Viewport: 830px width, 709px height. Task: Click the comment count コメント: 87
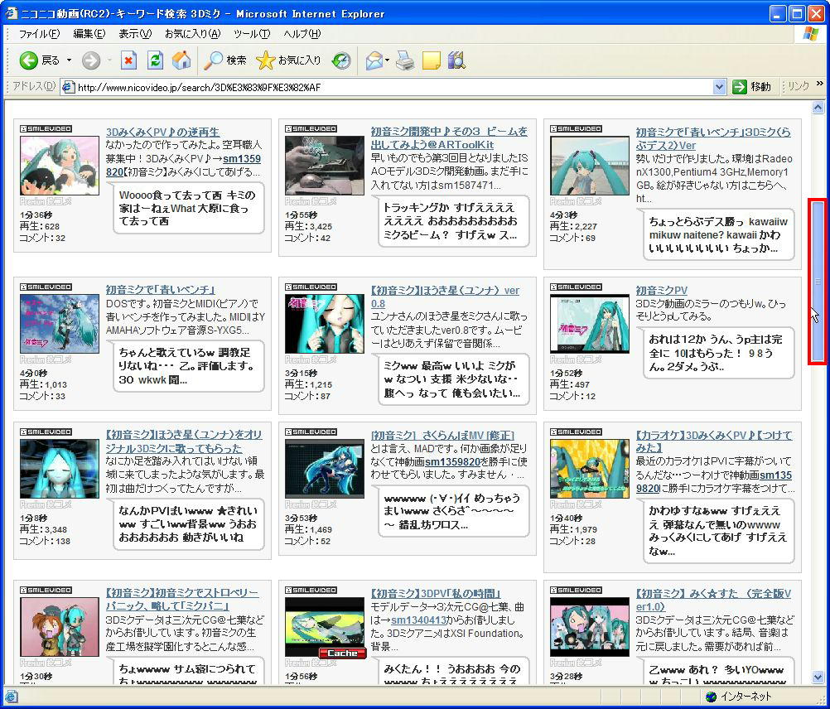[307, 396]
